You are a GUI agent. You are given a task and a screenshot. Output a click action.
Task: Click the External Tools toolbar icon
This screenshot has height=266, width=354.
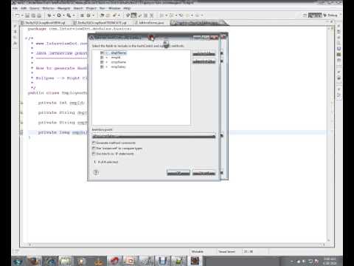pyautogui.click(x=69, y=16)
